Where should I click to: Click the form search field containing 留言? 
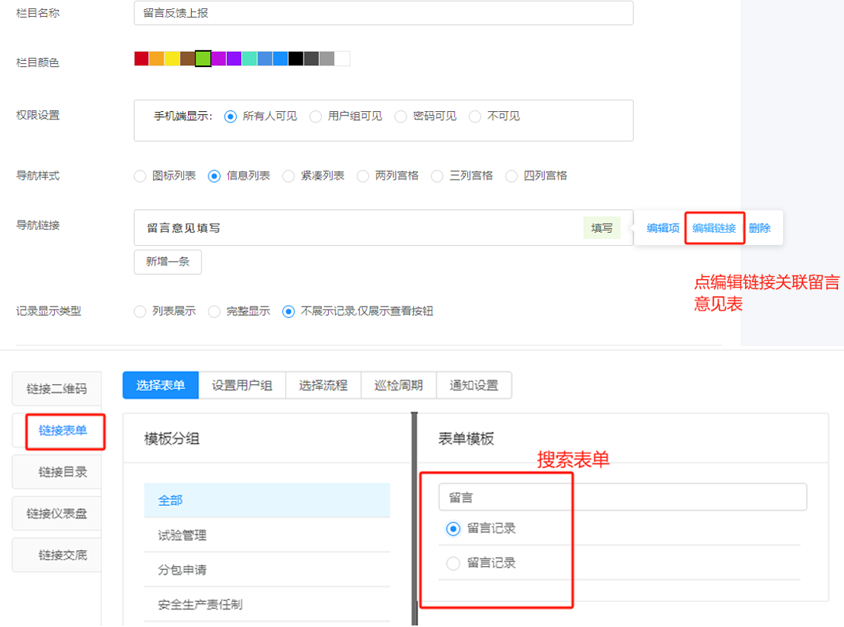coord(622,497)
